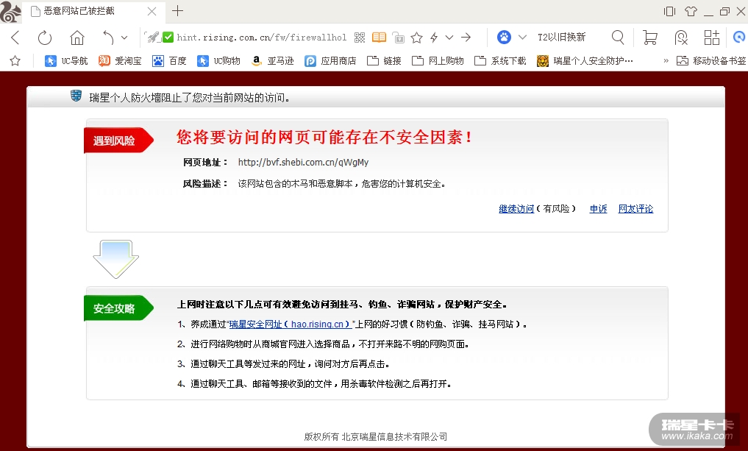Click the green site security check icon
The height and width of the screenshot is (451, 748).
(x=168, y=37)
